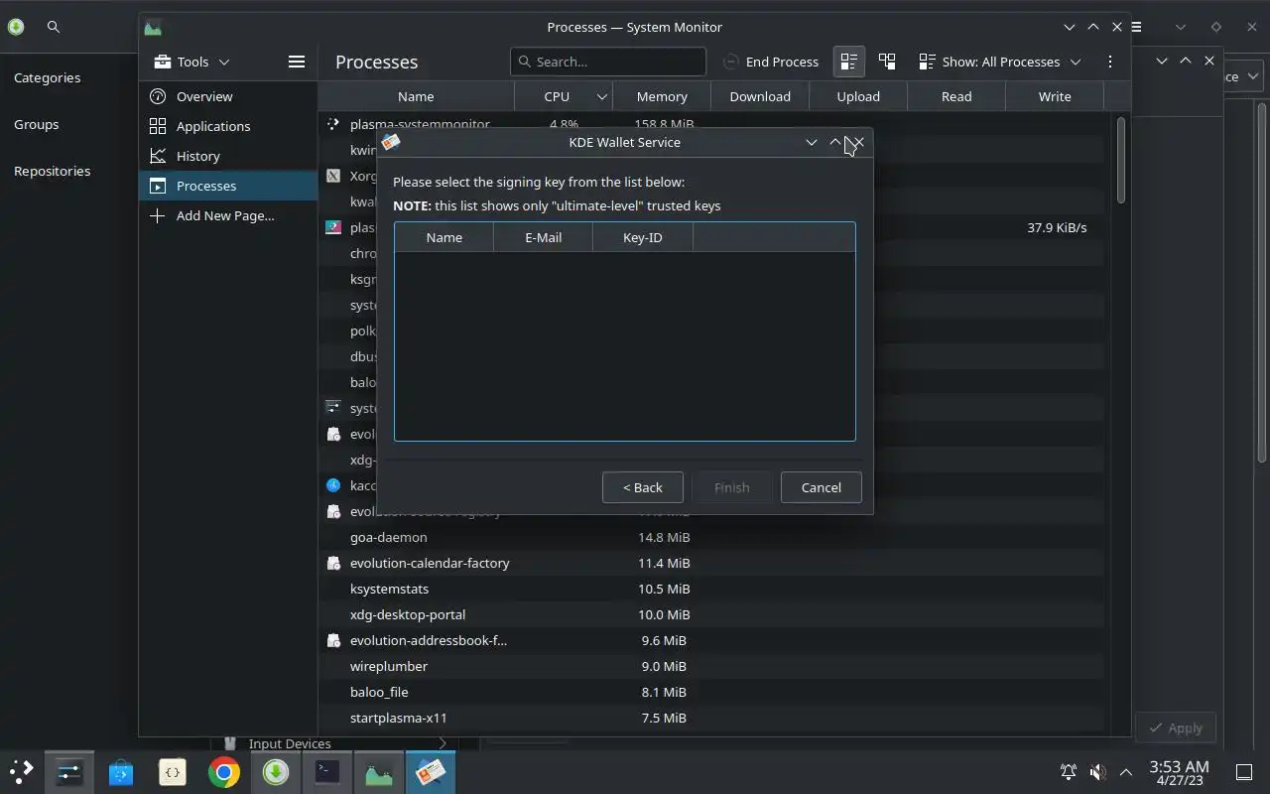Expand Input Devices entry in background window

pos(442,743)
